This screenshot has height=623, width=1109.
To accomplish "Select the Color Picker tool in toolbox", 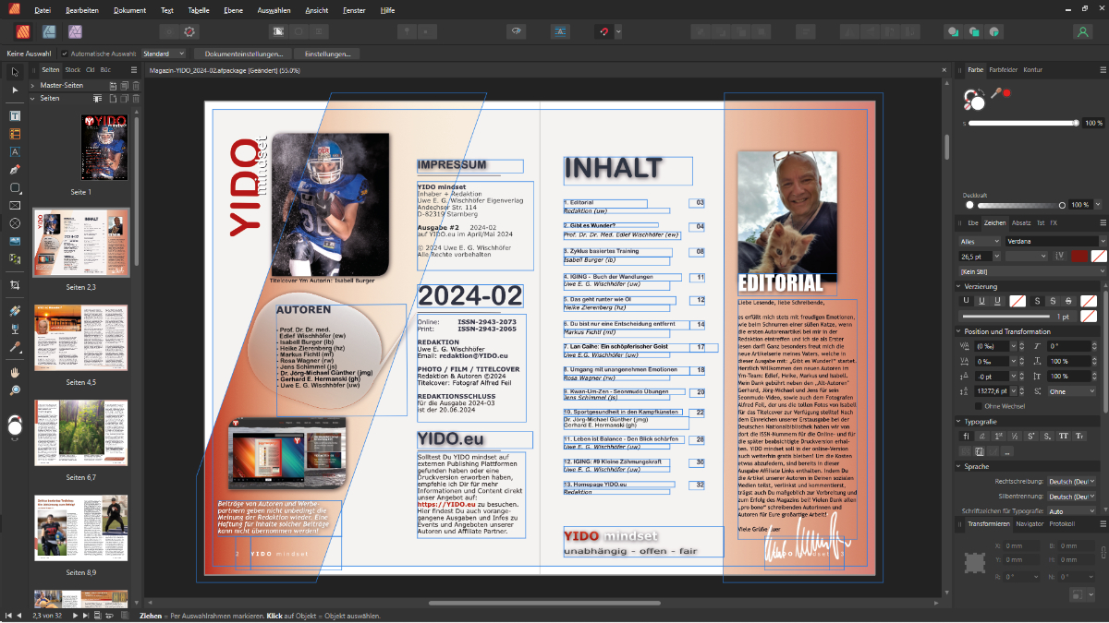I will click(15, 348).
